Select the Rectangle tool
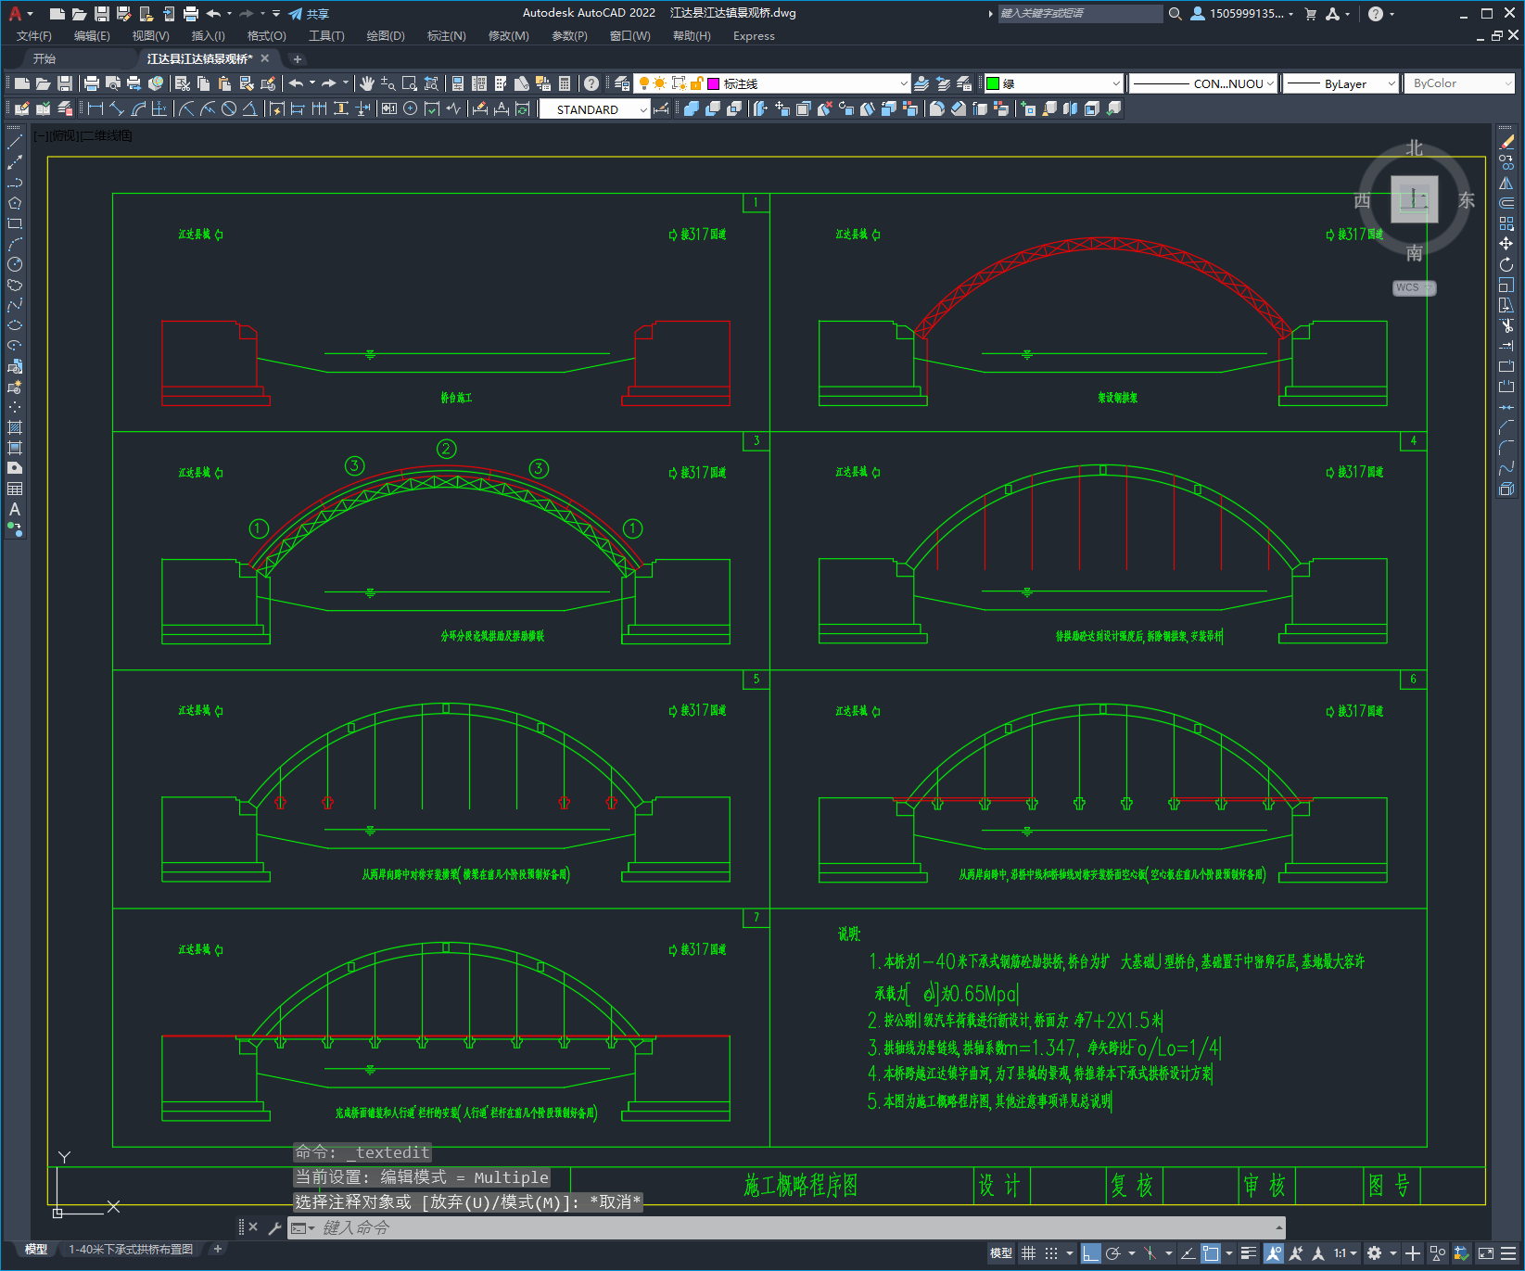Viewport: 1525px width, 1271px height. coord(15,223)
